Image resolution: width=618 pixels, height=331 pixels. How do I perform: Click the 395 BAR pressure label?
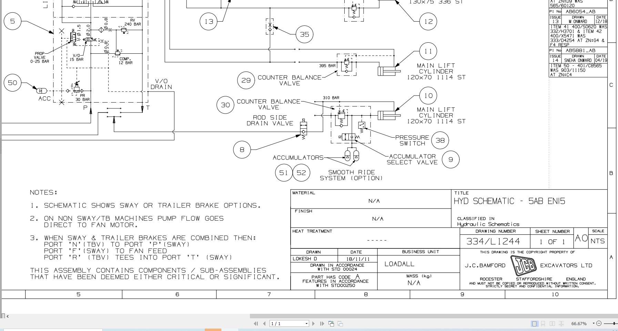point(327,66)
